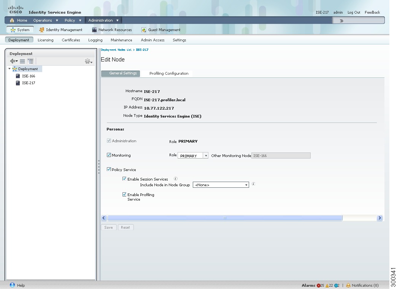Open the Admin Access tab

click(152, 40)
